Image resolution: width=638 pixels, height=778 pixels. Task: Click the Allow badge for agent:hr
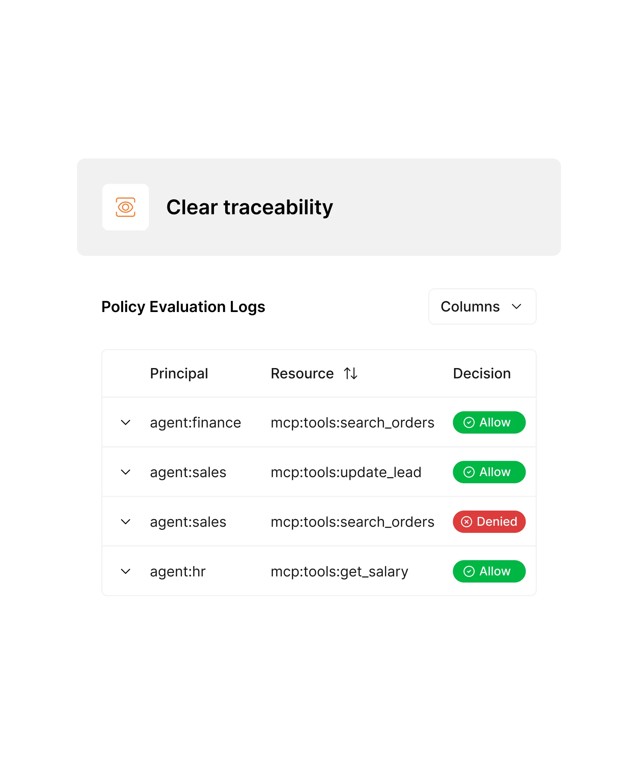click(489, 571)
